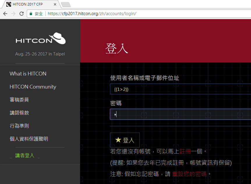
Task: Click the green secure padlock icon
Action: point(31,14)
